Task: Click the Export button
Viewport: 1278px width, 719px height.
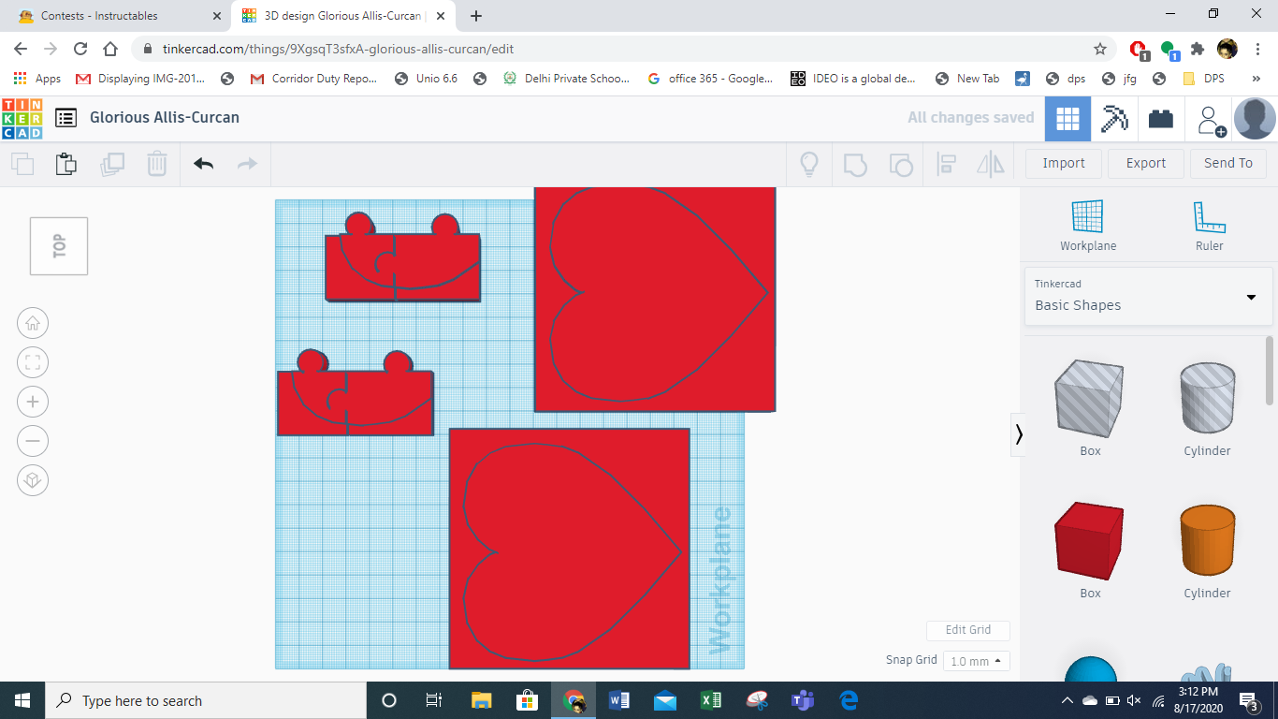Action: click(x=1146, y=163)
